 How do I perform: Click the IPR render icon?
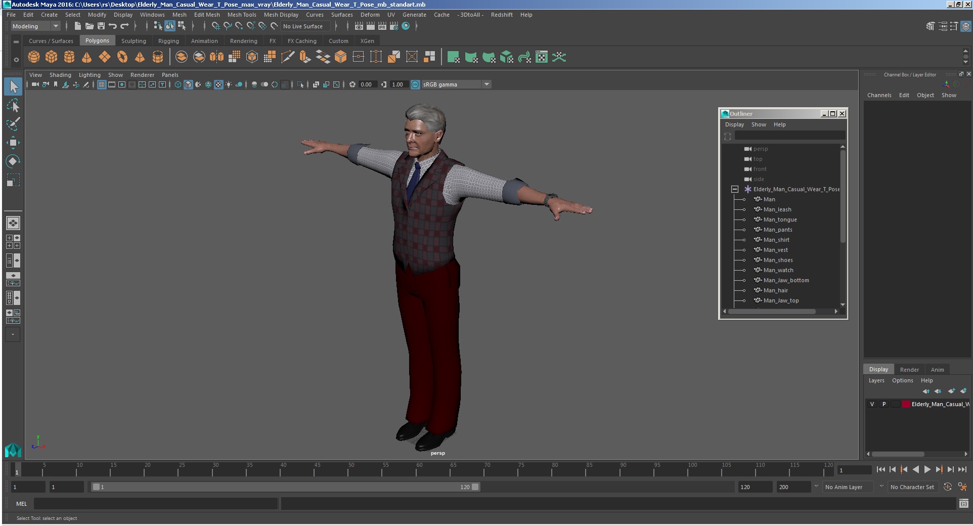pyautogui.click(x=382, y=26)
